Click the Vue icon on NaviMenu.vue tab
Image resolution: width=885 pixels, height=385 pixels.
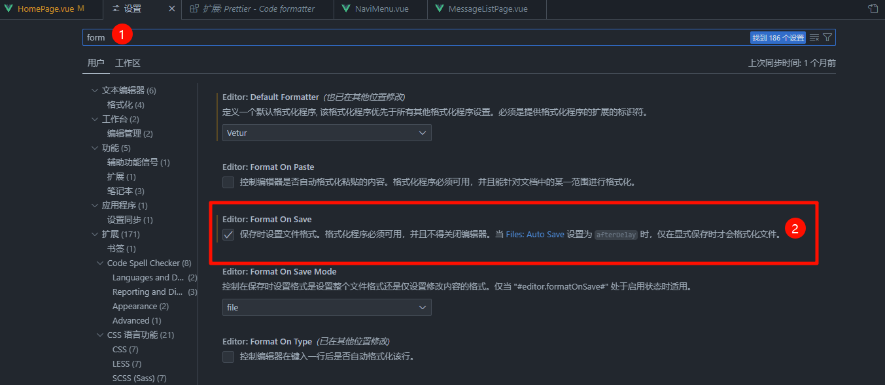(x=345, y=9)
